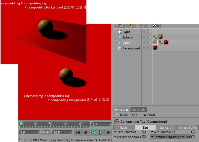Go to previous key button
Image resolution: width=199 pixels, height=142 pixels.
click(x=86, y=133)
